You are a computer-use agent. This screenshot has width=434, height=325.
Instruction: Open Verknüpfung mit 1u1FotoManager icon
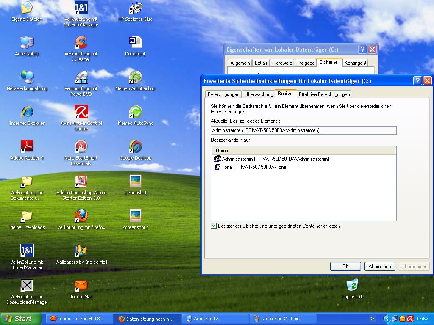pos(81,8)
